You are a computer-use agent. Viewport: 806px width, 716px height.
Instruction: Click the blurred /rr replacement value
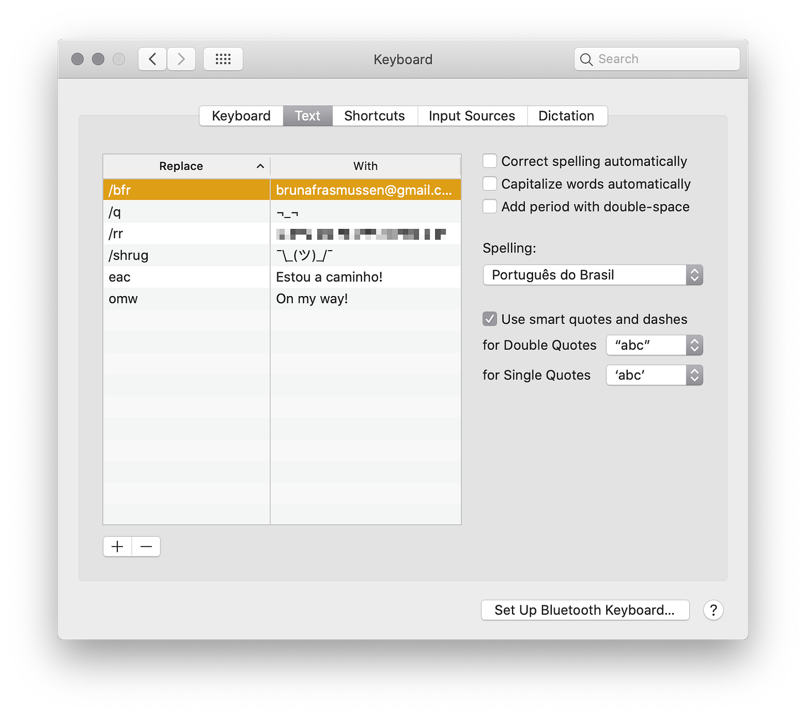pyautogui.click(x=361, y=234)
